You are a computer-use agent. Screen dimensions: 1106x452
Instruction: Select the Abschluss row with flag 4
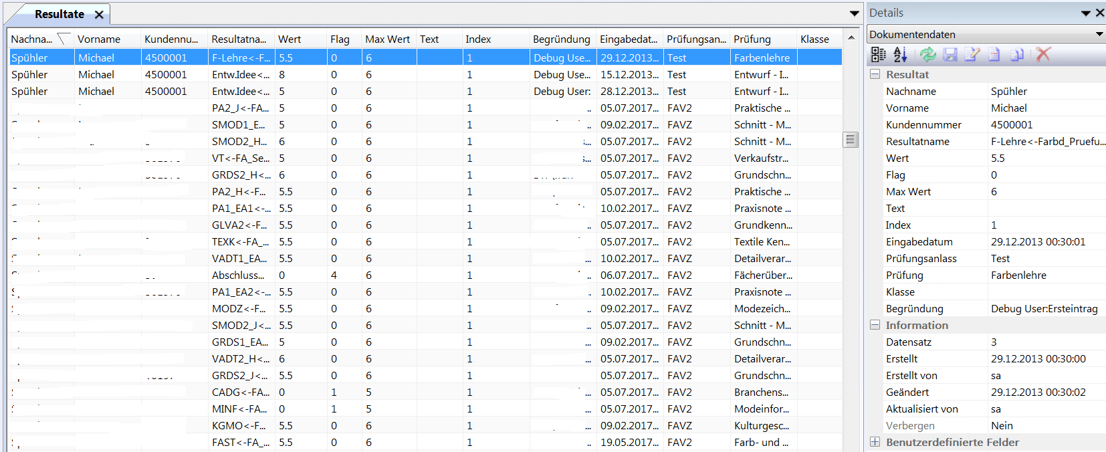pos(237,275)
